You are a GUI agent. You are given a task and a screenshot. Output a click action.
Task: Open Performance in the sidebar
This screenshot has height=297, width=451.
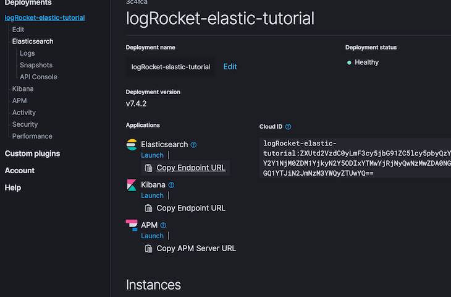coord(32,136)
